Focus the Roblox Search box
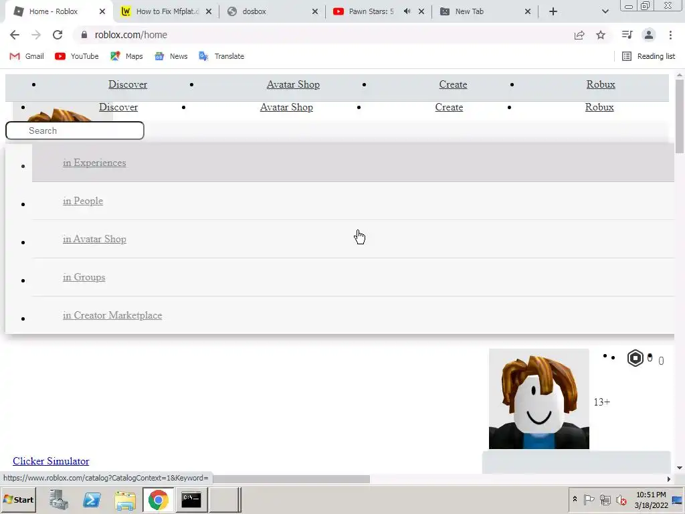This screenshot has height=514, width=685. (75, 131)
